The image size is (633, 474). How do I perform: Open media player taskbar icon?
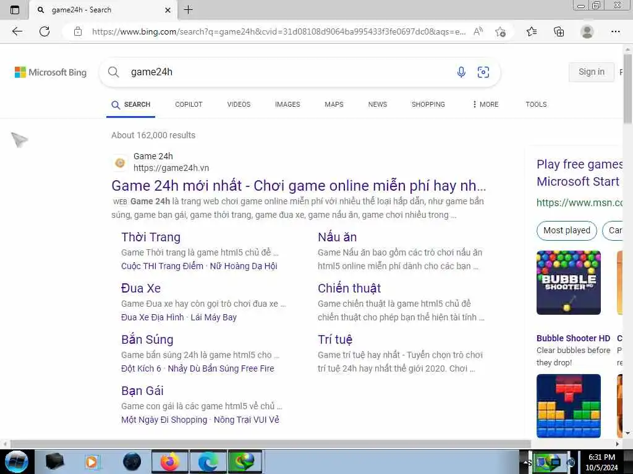(x=91, y=462)
